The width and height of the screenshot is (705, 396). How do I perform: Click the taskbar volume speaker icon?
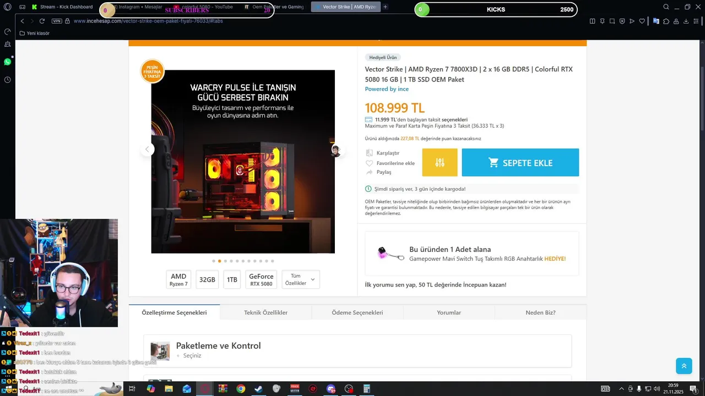tap(657, 389)
